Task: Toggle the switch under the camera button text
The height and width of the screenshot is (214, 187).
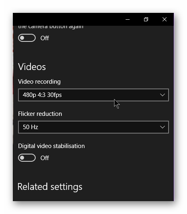Action: pyautogui.click(x=27, y=38)
